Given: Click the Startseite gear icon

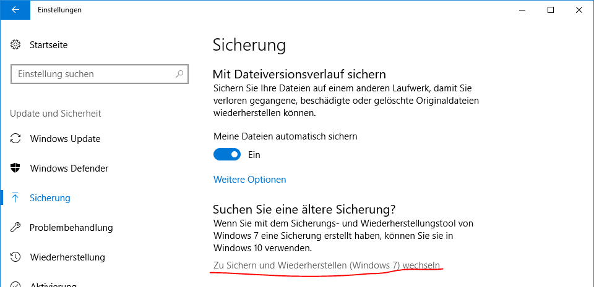Looking at the screenshot, I should point(16,45).
